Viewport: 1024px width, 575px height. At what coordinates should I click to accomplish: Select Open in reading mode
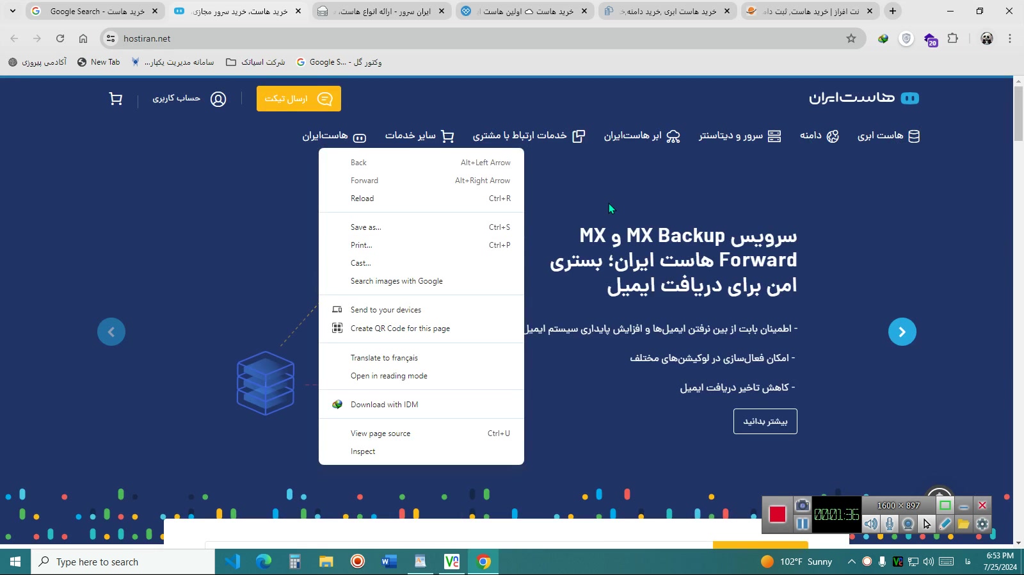point(421,376)
